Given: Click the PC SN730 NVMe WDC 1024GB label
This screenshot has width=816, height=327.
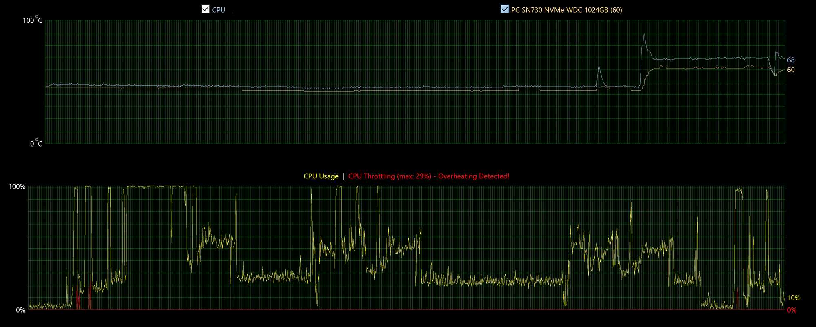Looking at the screenshot, I should [x=566, y=10].
